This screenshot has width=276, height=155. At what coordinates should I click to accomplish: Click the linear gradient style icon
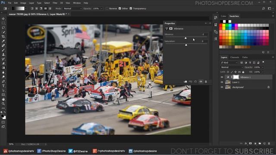click(32, 9)
